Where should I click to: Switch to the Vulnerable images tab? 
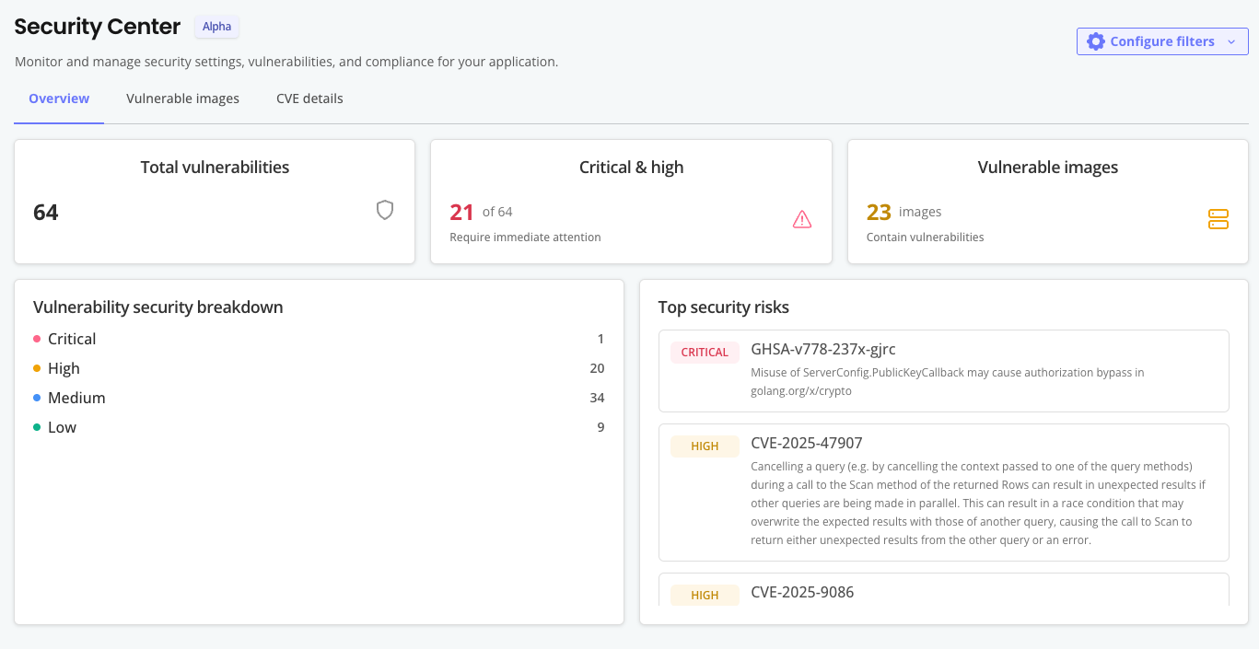(182, 99)
